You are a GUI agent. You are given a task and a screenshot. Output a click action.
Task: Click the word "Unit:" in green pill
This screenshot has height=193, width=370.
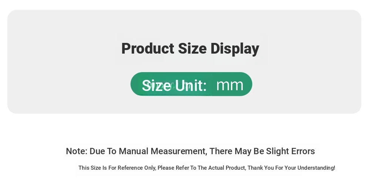[x=191, y=85]
